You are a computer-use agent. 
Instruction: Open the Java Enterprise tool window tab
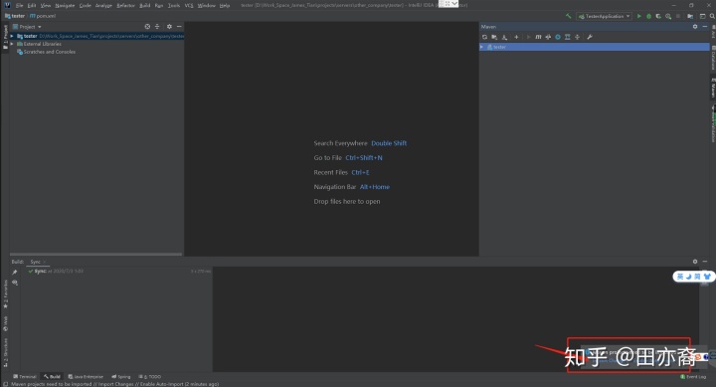click(x=86, y=376)
